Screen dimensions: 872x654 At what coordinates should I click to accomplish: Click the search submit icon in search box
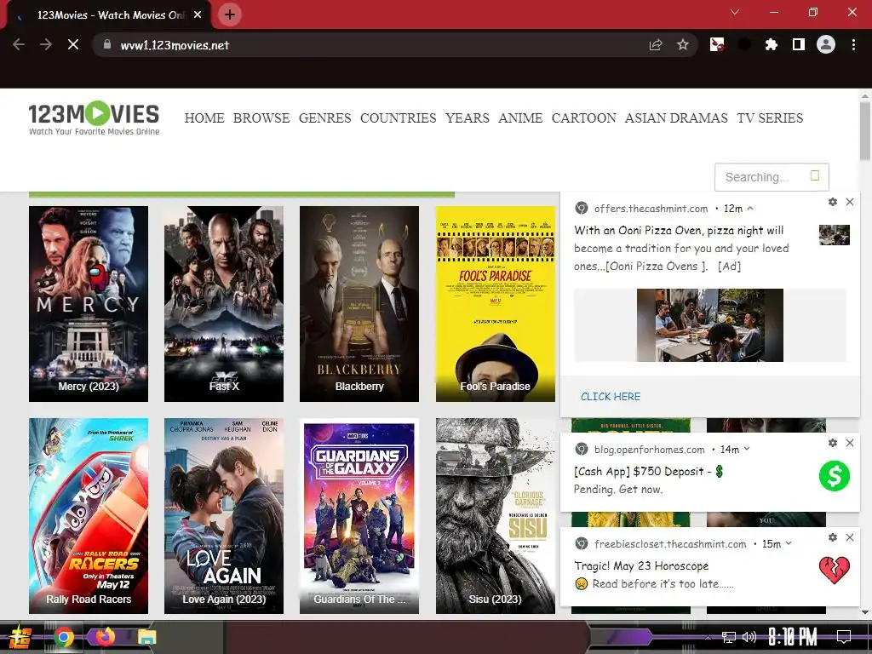815,175
